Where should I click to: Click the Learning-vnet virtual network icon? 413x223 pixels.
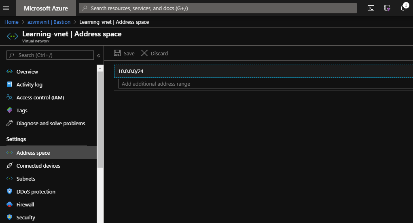(13, 36)
